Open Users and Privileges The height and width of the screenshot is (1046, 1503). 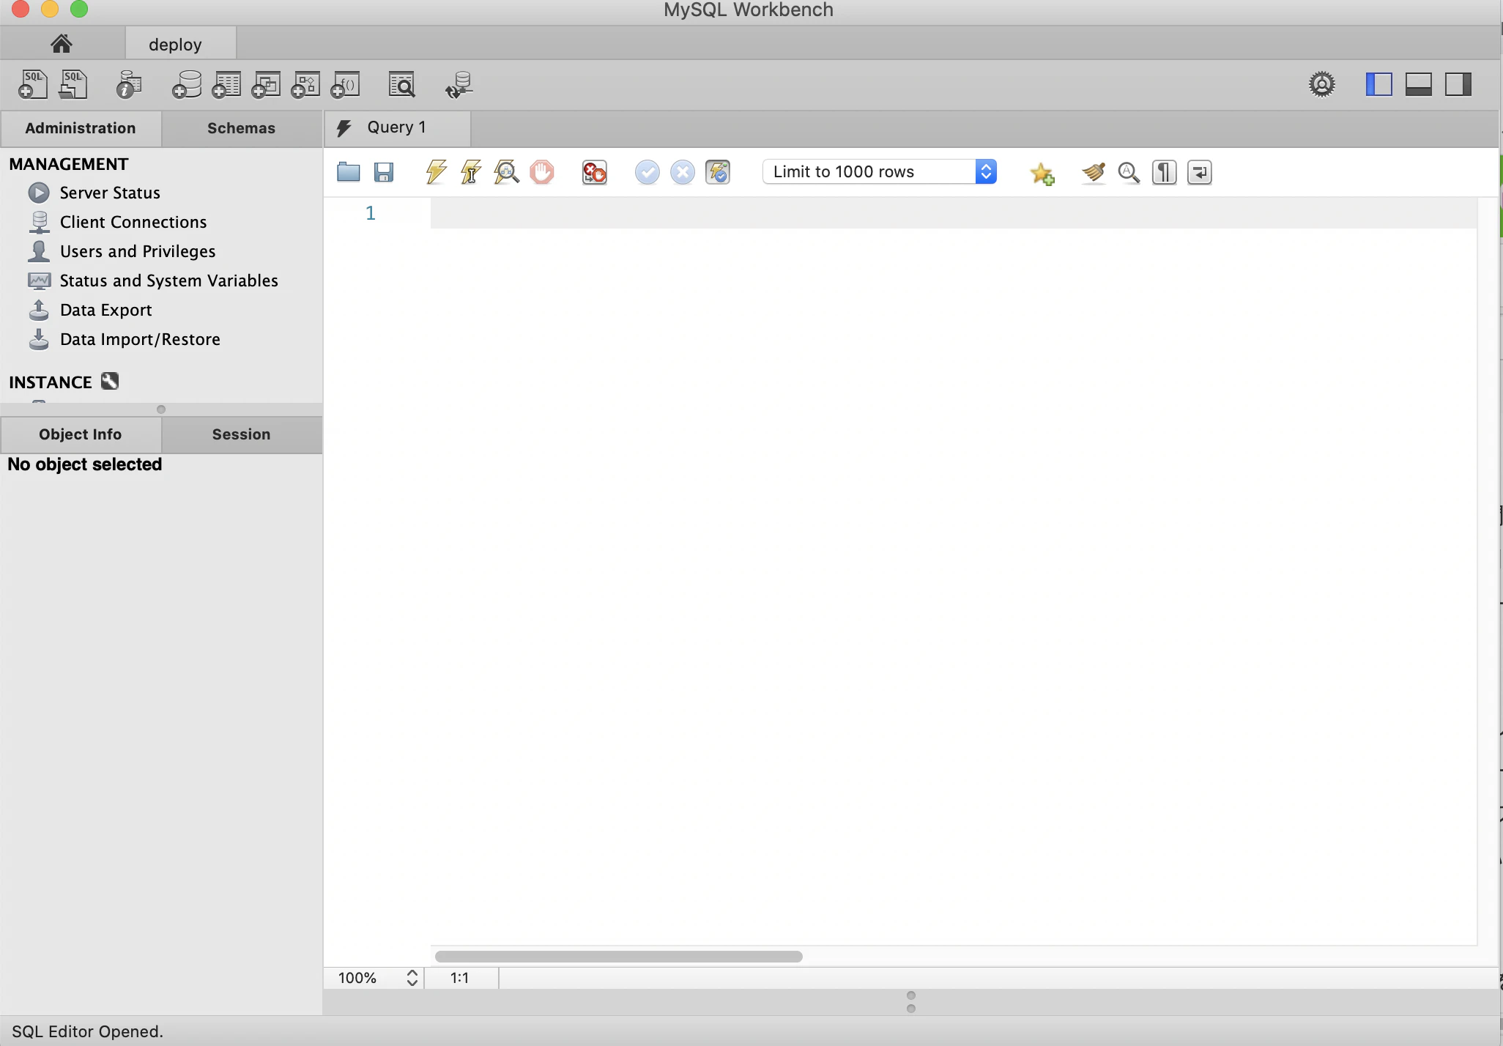[138, 251]
